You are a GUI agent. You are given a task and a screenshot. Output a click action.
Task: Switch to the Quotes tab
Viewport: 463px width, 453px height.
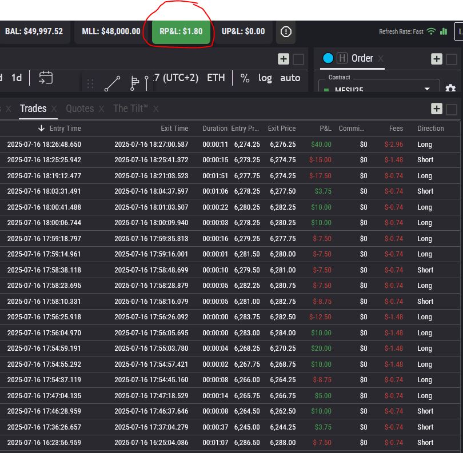[x=79, y=109]
